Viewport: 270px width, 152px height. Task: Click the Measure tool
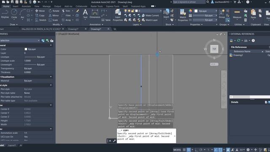coord(237,14)
